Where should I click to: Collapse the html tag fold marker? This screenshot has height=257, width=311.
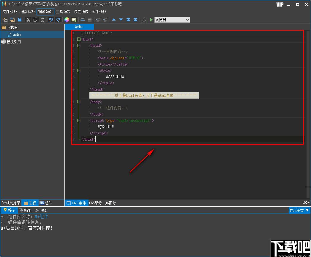pyautogui.click(x=79, y=39)
